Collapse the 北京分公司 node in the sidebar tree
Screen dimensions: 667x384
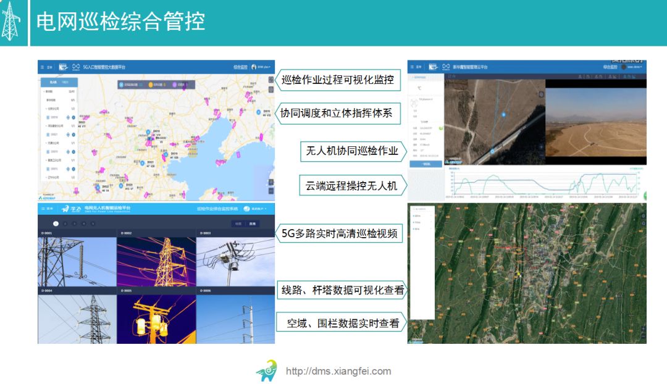(x=46, y=108)
